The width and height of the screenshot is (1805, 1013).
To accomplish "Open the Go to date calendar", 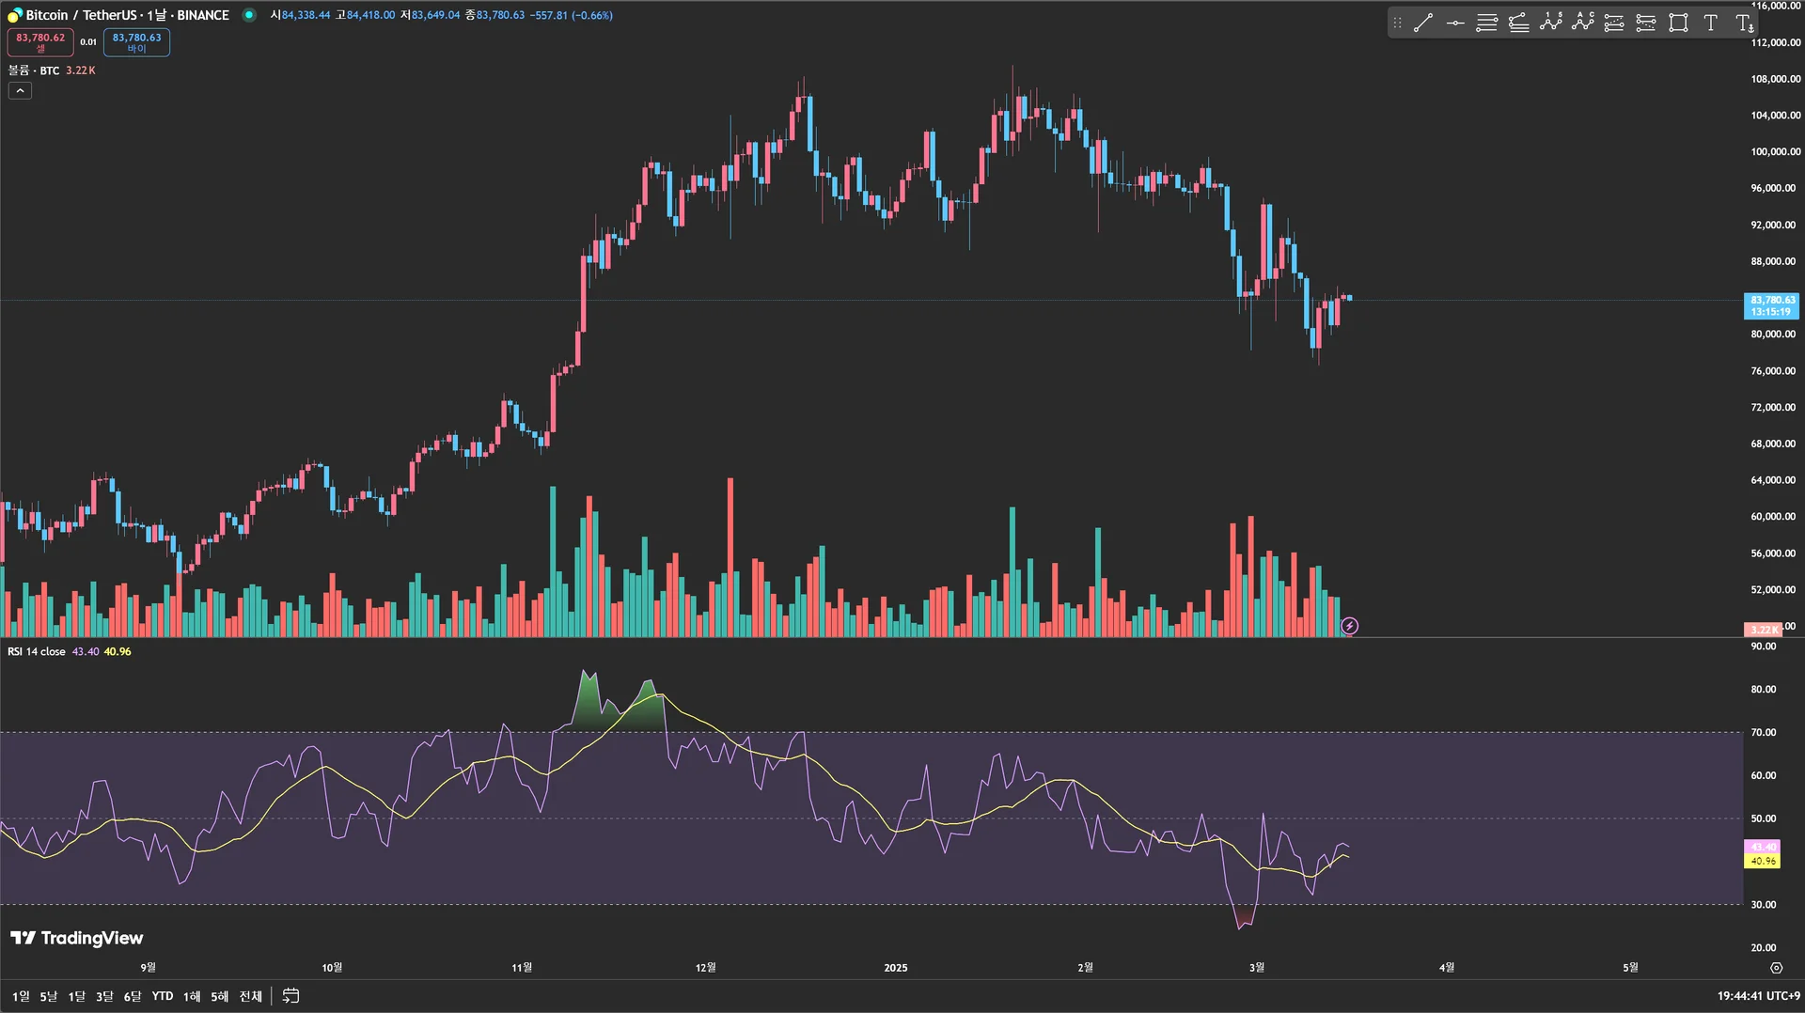I will click(291, 996).
